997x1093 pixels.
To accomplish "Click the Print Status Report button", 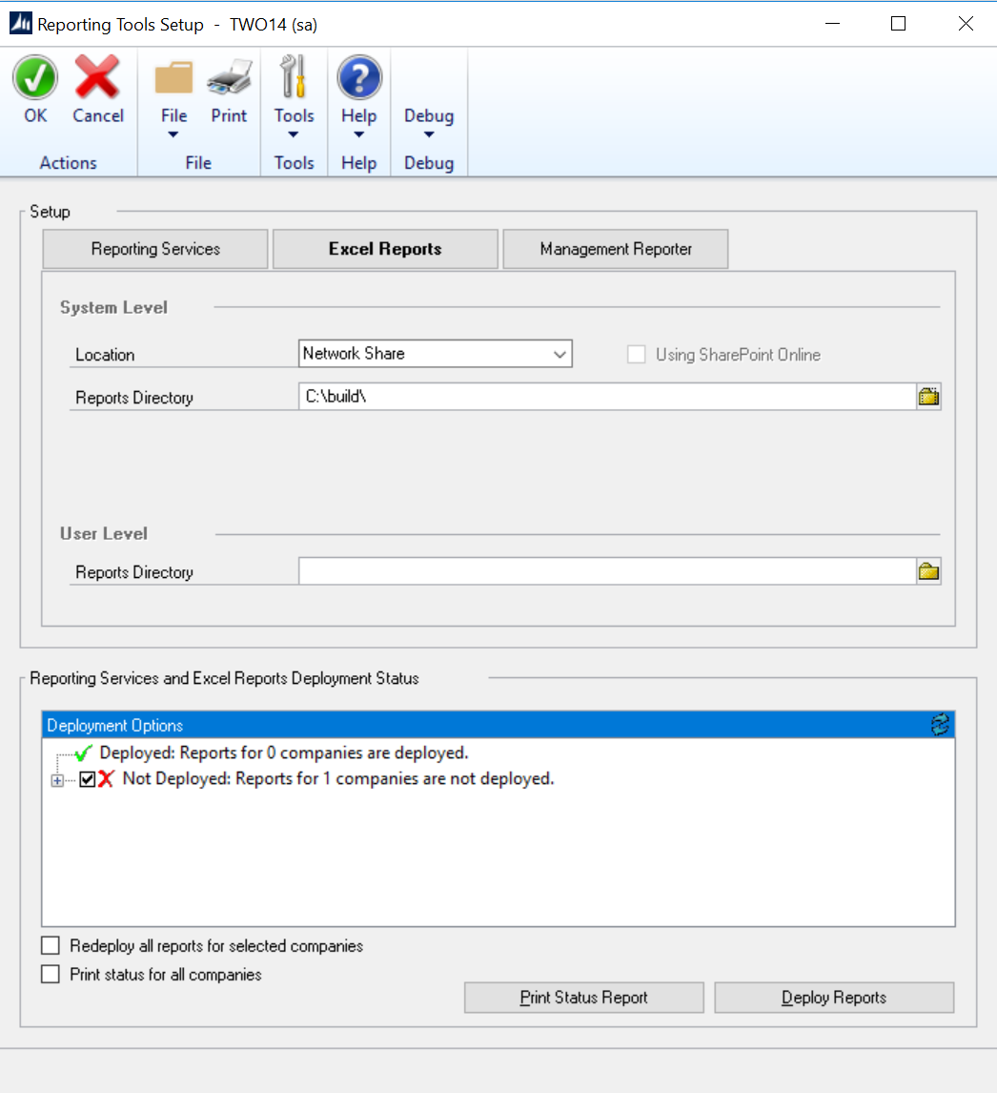I will (x=584, y=998).
